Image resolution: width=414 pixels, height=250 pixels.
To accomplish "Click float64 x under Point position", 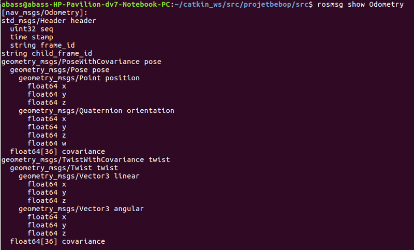I will coord(47,86).
